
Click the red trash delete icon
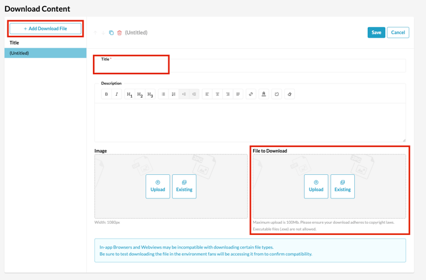[x=120, y=33]
